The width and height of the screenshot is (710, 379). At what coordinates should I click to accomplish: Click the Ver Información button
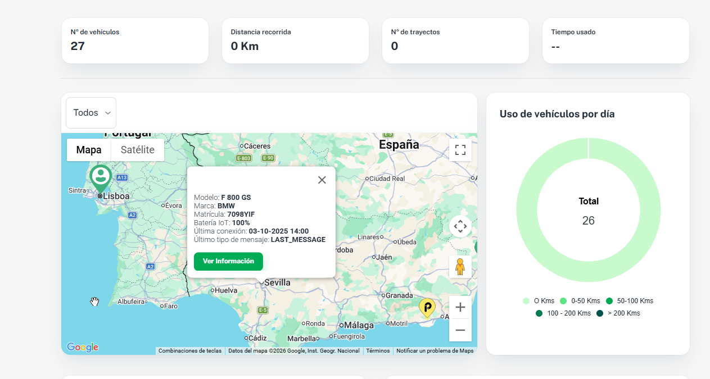point(228,261)
